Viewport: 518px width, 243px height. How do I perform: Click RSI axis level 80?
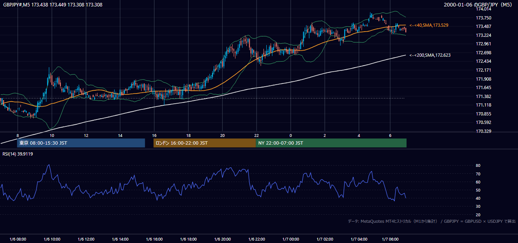478,166
